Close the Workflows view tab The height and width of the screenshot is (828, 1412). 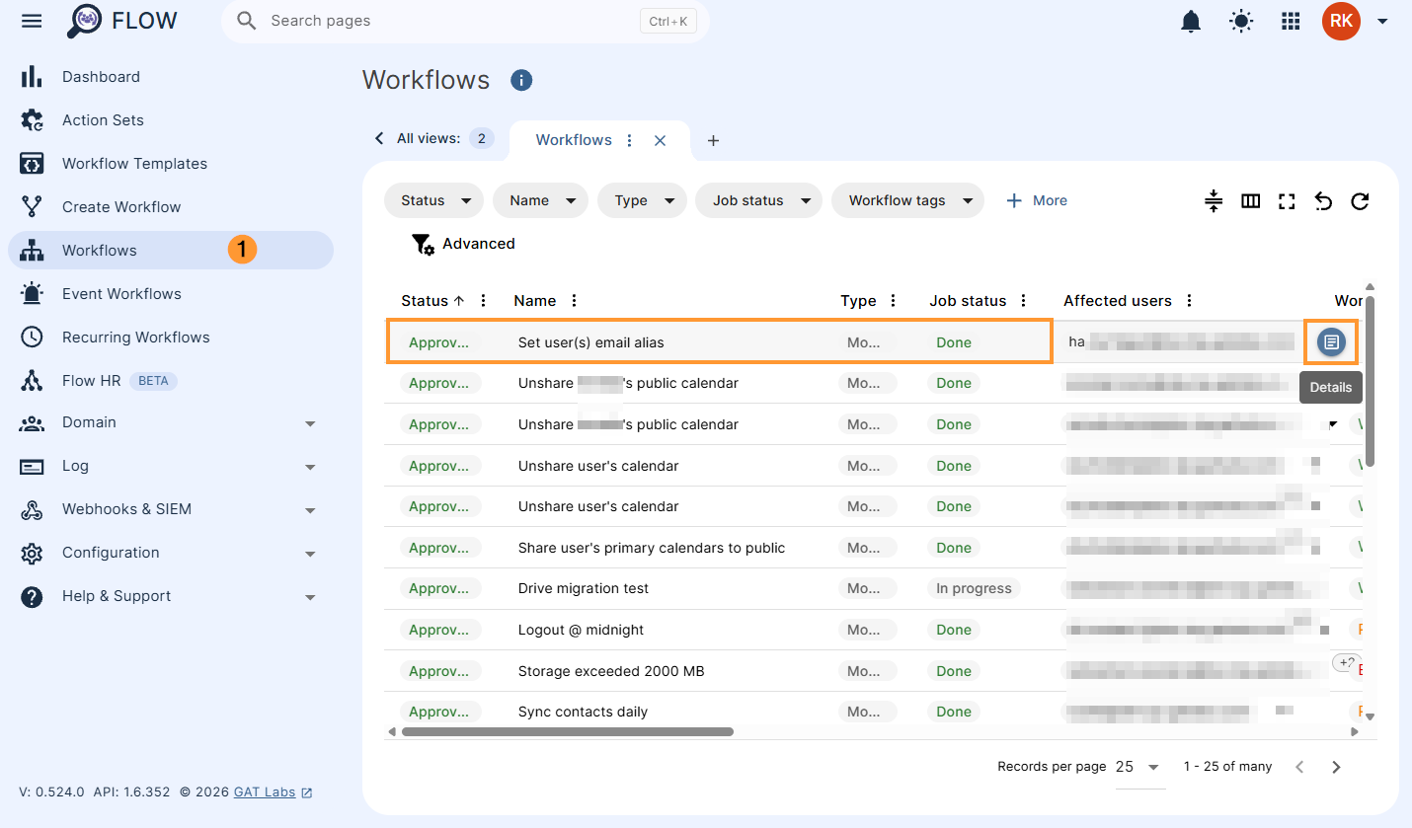click(x=661, y=140)
